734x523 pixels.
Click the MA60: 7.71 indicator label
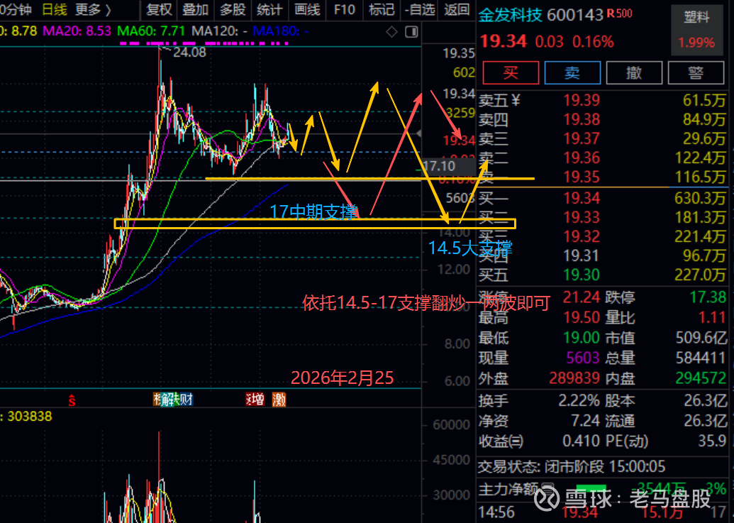click(x=151, y=31)
